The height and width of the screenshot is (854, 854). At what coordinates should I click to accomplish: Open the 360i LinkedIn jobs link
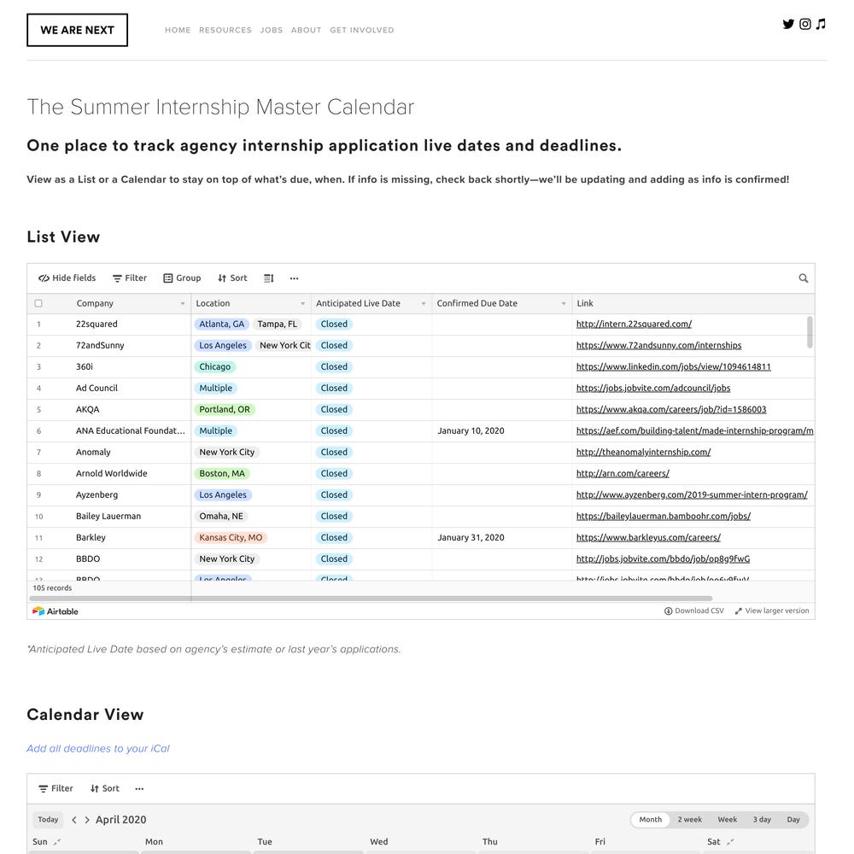(674, 366)
